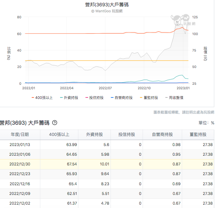Toggle the 400張以上 legend series

click(42, 98)
